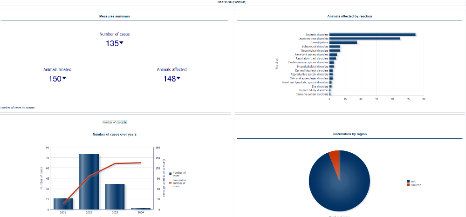466x217 pixels.
Task: Expand the arrow next to 135 cases
Action: (122, 43)
